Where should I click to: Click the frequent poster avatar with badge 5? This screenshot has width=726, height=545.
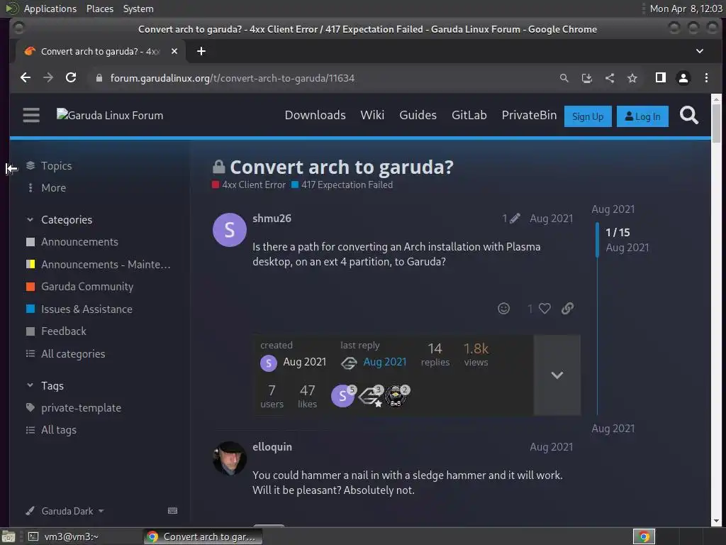[343, 395]
